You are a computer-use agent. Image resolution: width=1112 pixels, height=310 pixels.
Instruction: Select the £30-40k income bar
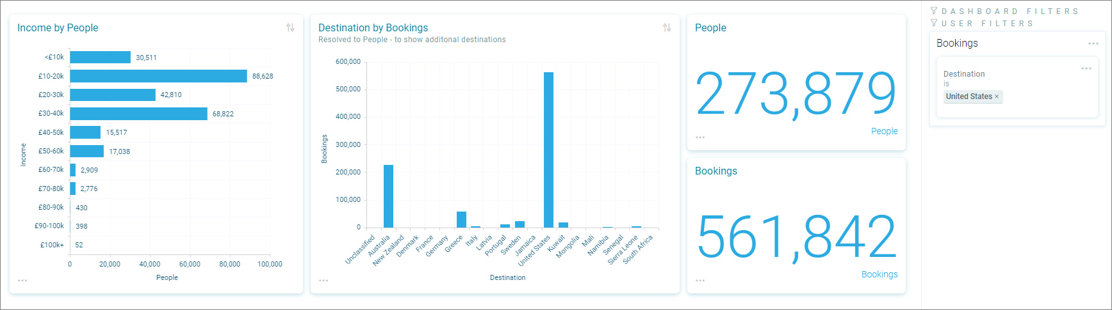138,114
